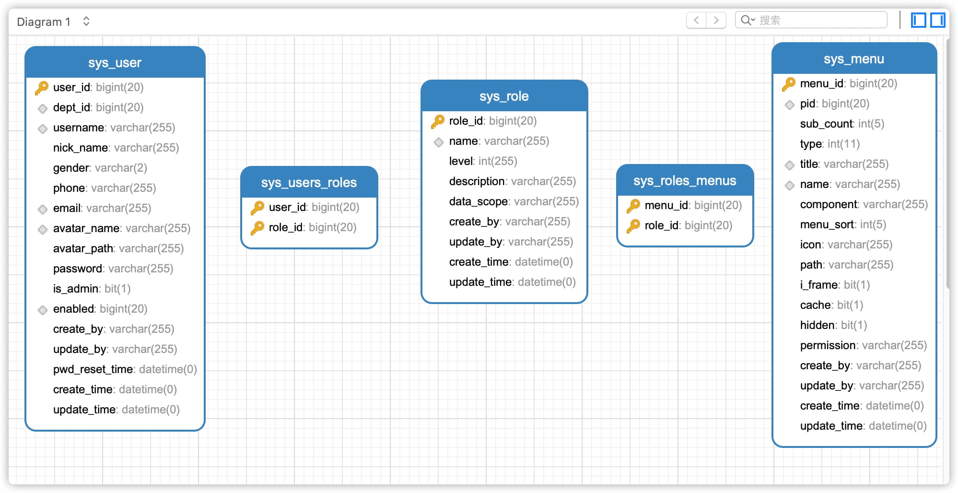Image resolution: width=958 pixels, height=493 pixels.
Task: Select sys_user create_by field
Action: 114,329
